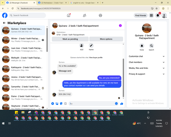Open a new browser tab
Screen dimensions: 171x137
point(103,3)
